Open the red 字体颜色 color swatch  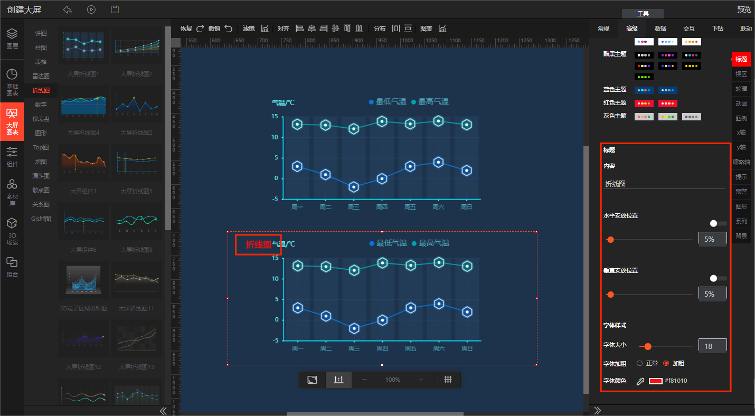tap(656, 381)
